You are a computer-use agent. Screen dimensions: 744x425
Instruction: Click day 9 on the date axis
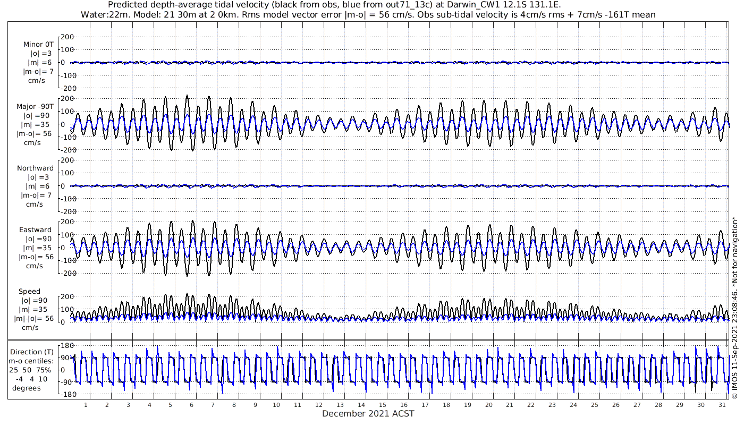click(x=255, y=405)
